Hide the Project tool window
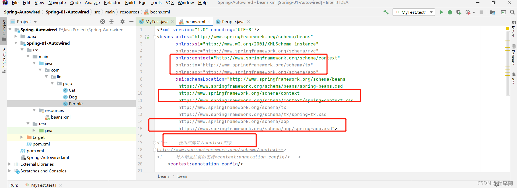Image resolution: width=517 pixels, height=188 pixels. point(131,22)
